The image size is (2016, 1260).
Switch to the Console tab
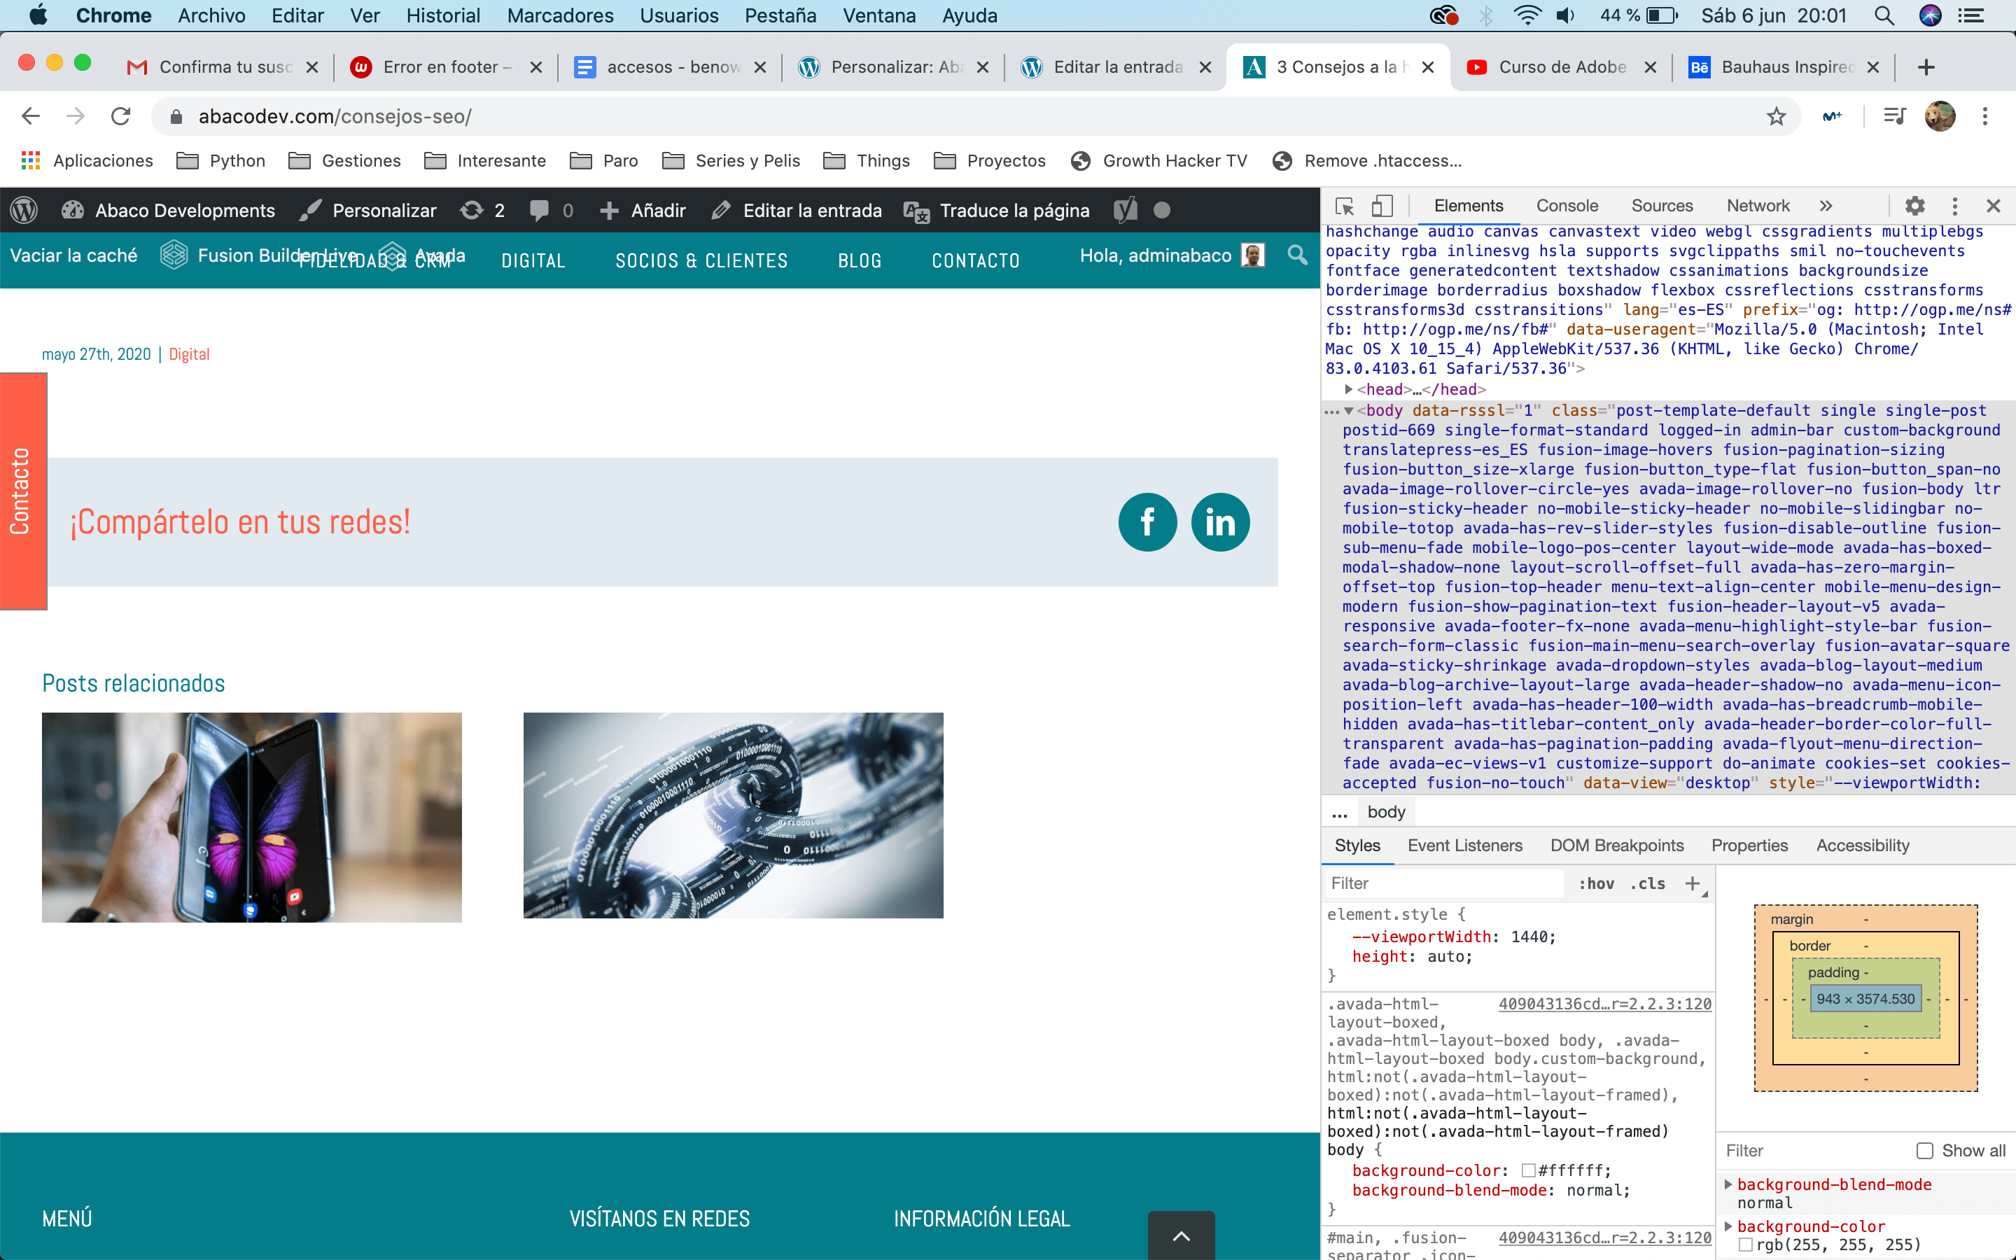(1567, 206)
